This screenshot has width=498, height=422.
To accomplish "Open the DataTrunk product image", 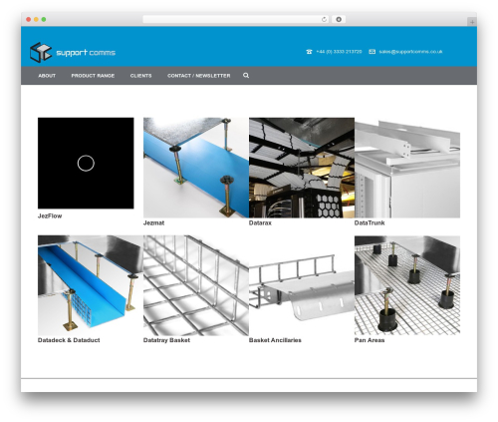I will [407, 168].
